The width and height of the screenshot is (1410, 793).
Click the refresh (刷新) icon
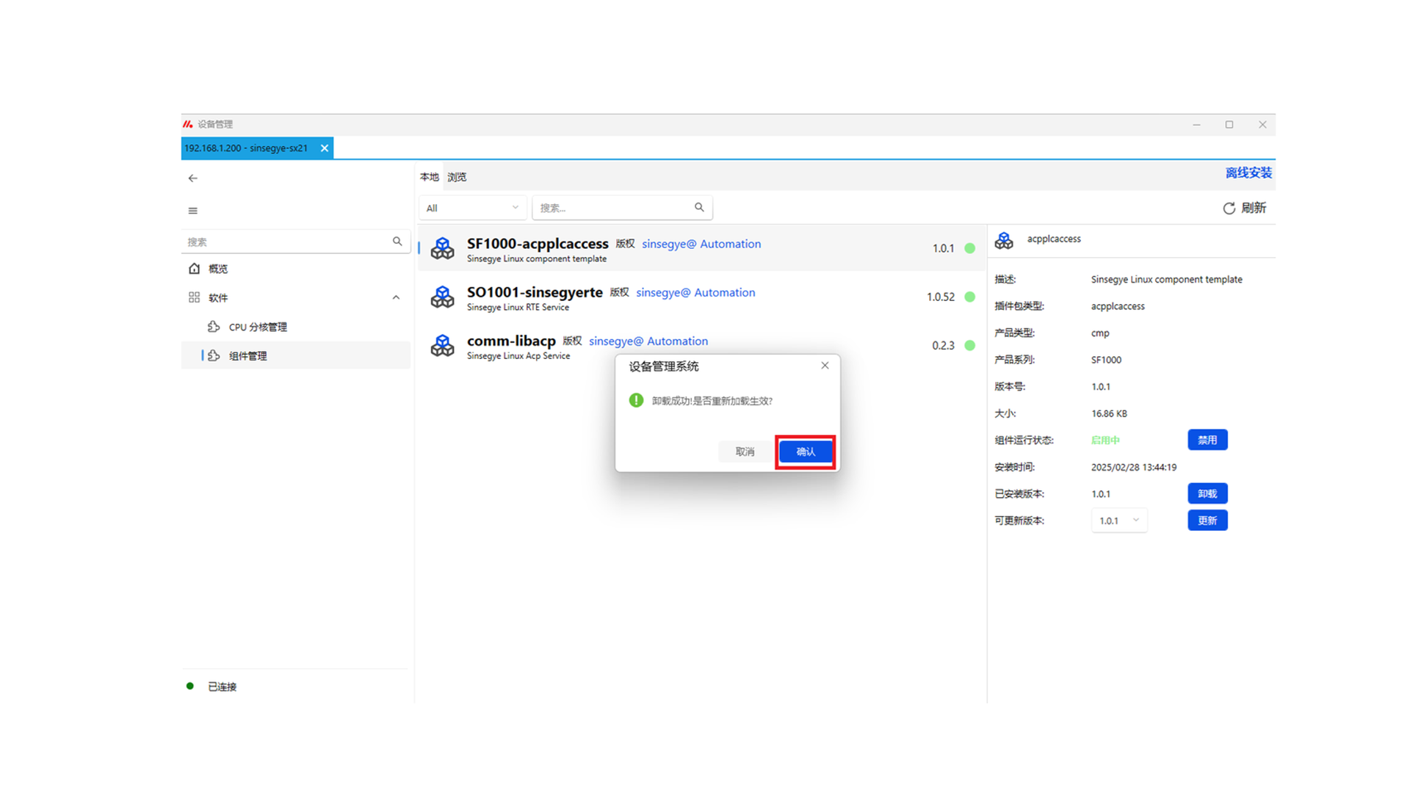click(x=1229, y=209)
